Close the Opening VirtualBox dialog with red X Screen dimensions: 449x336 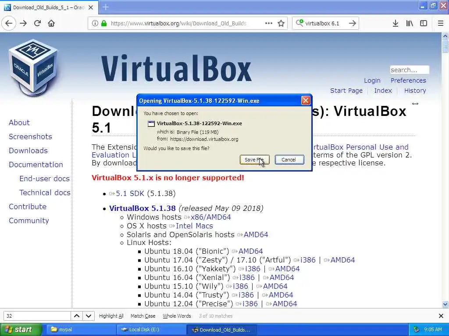306,101
